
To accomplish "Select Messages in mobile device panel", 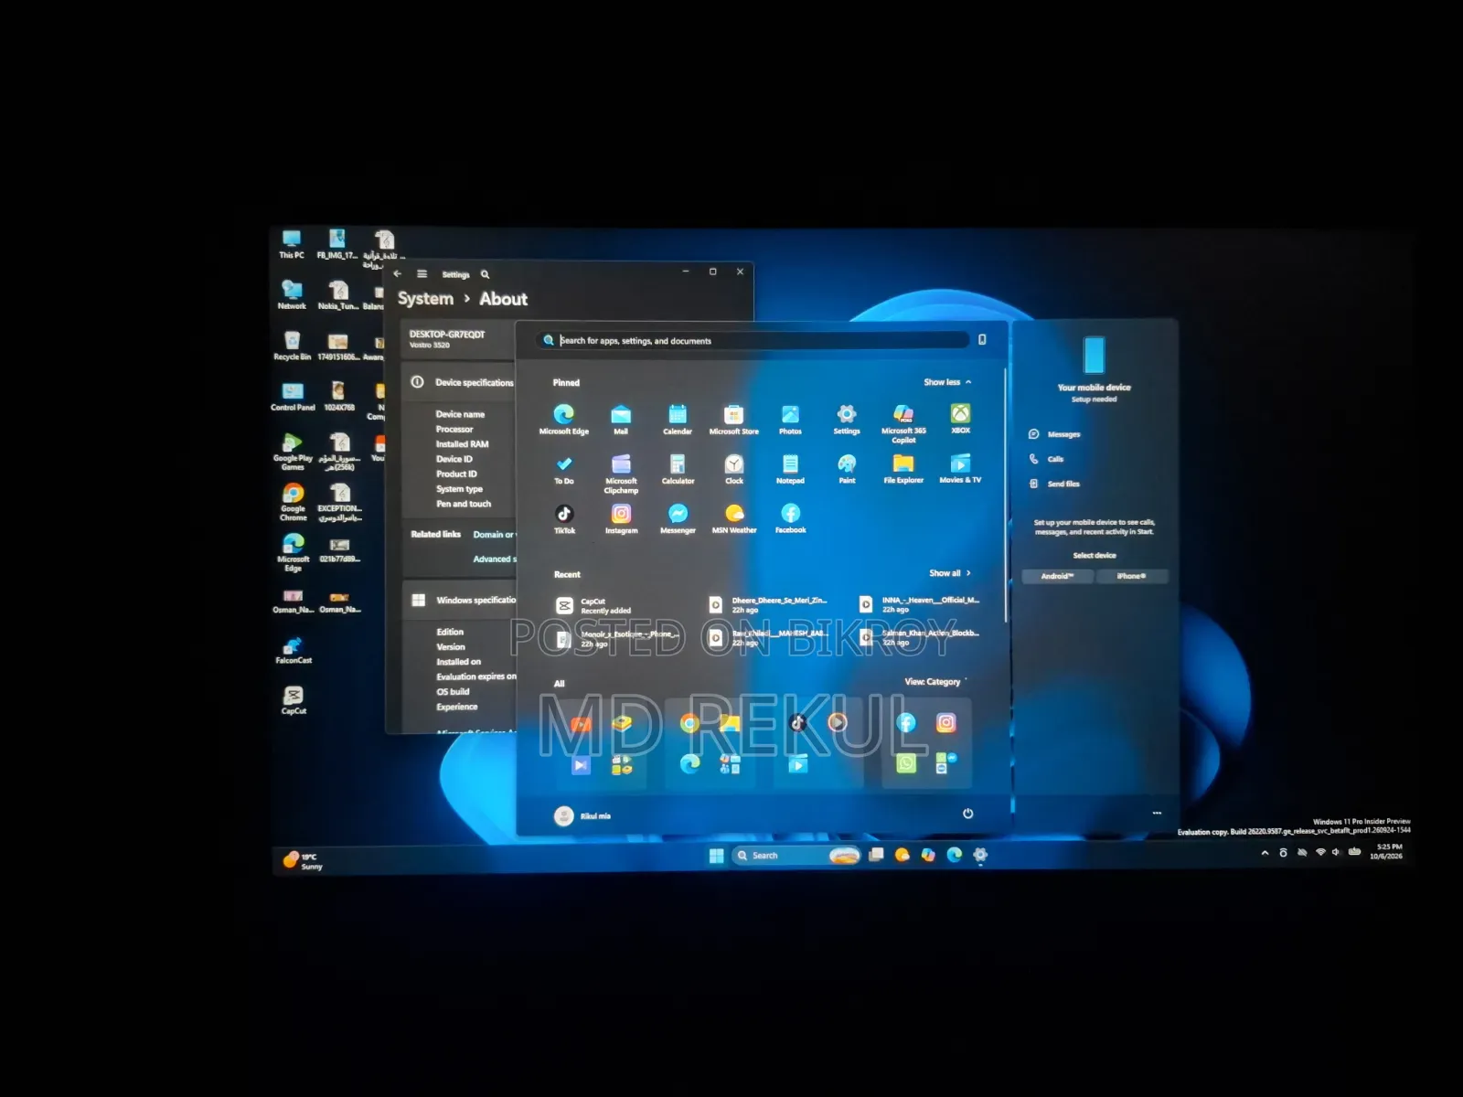I will click(x=1055, y=434).
